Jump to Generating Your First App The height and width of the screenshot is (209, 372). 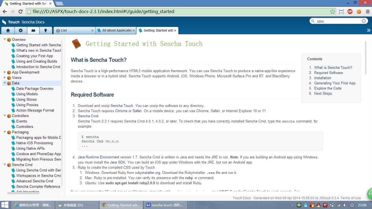[335, 83]
